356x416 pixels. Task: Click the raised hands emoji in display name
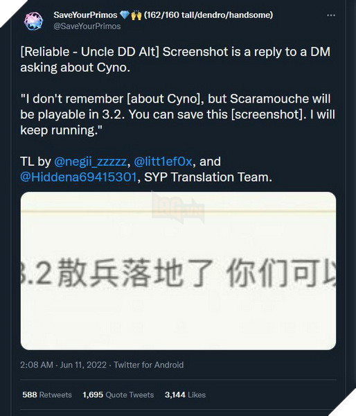[x=136, y=15]
